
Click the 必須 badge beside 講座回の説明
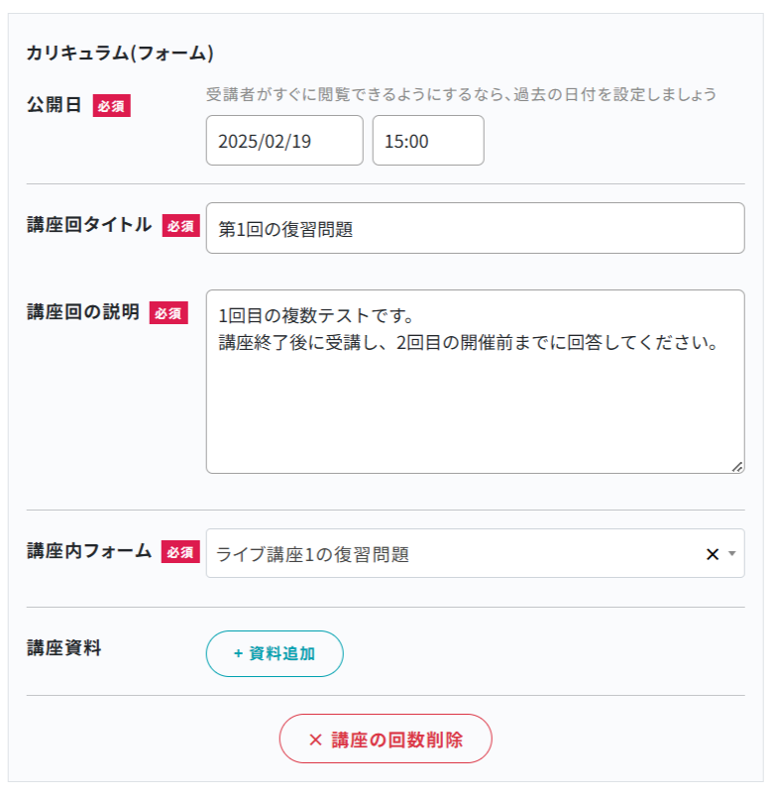(168, 313)
